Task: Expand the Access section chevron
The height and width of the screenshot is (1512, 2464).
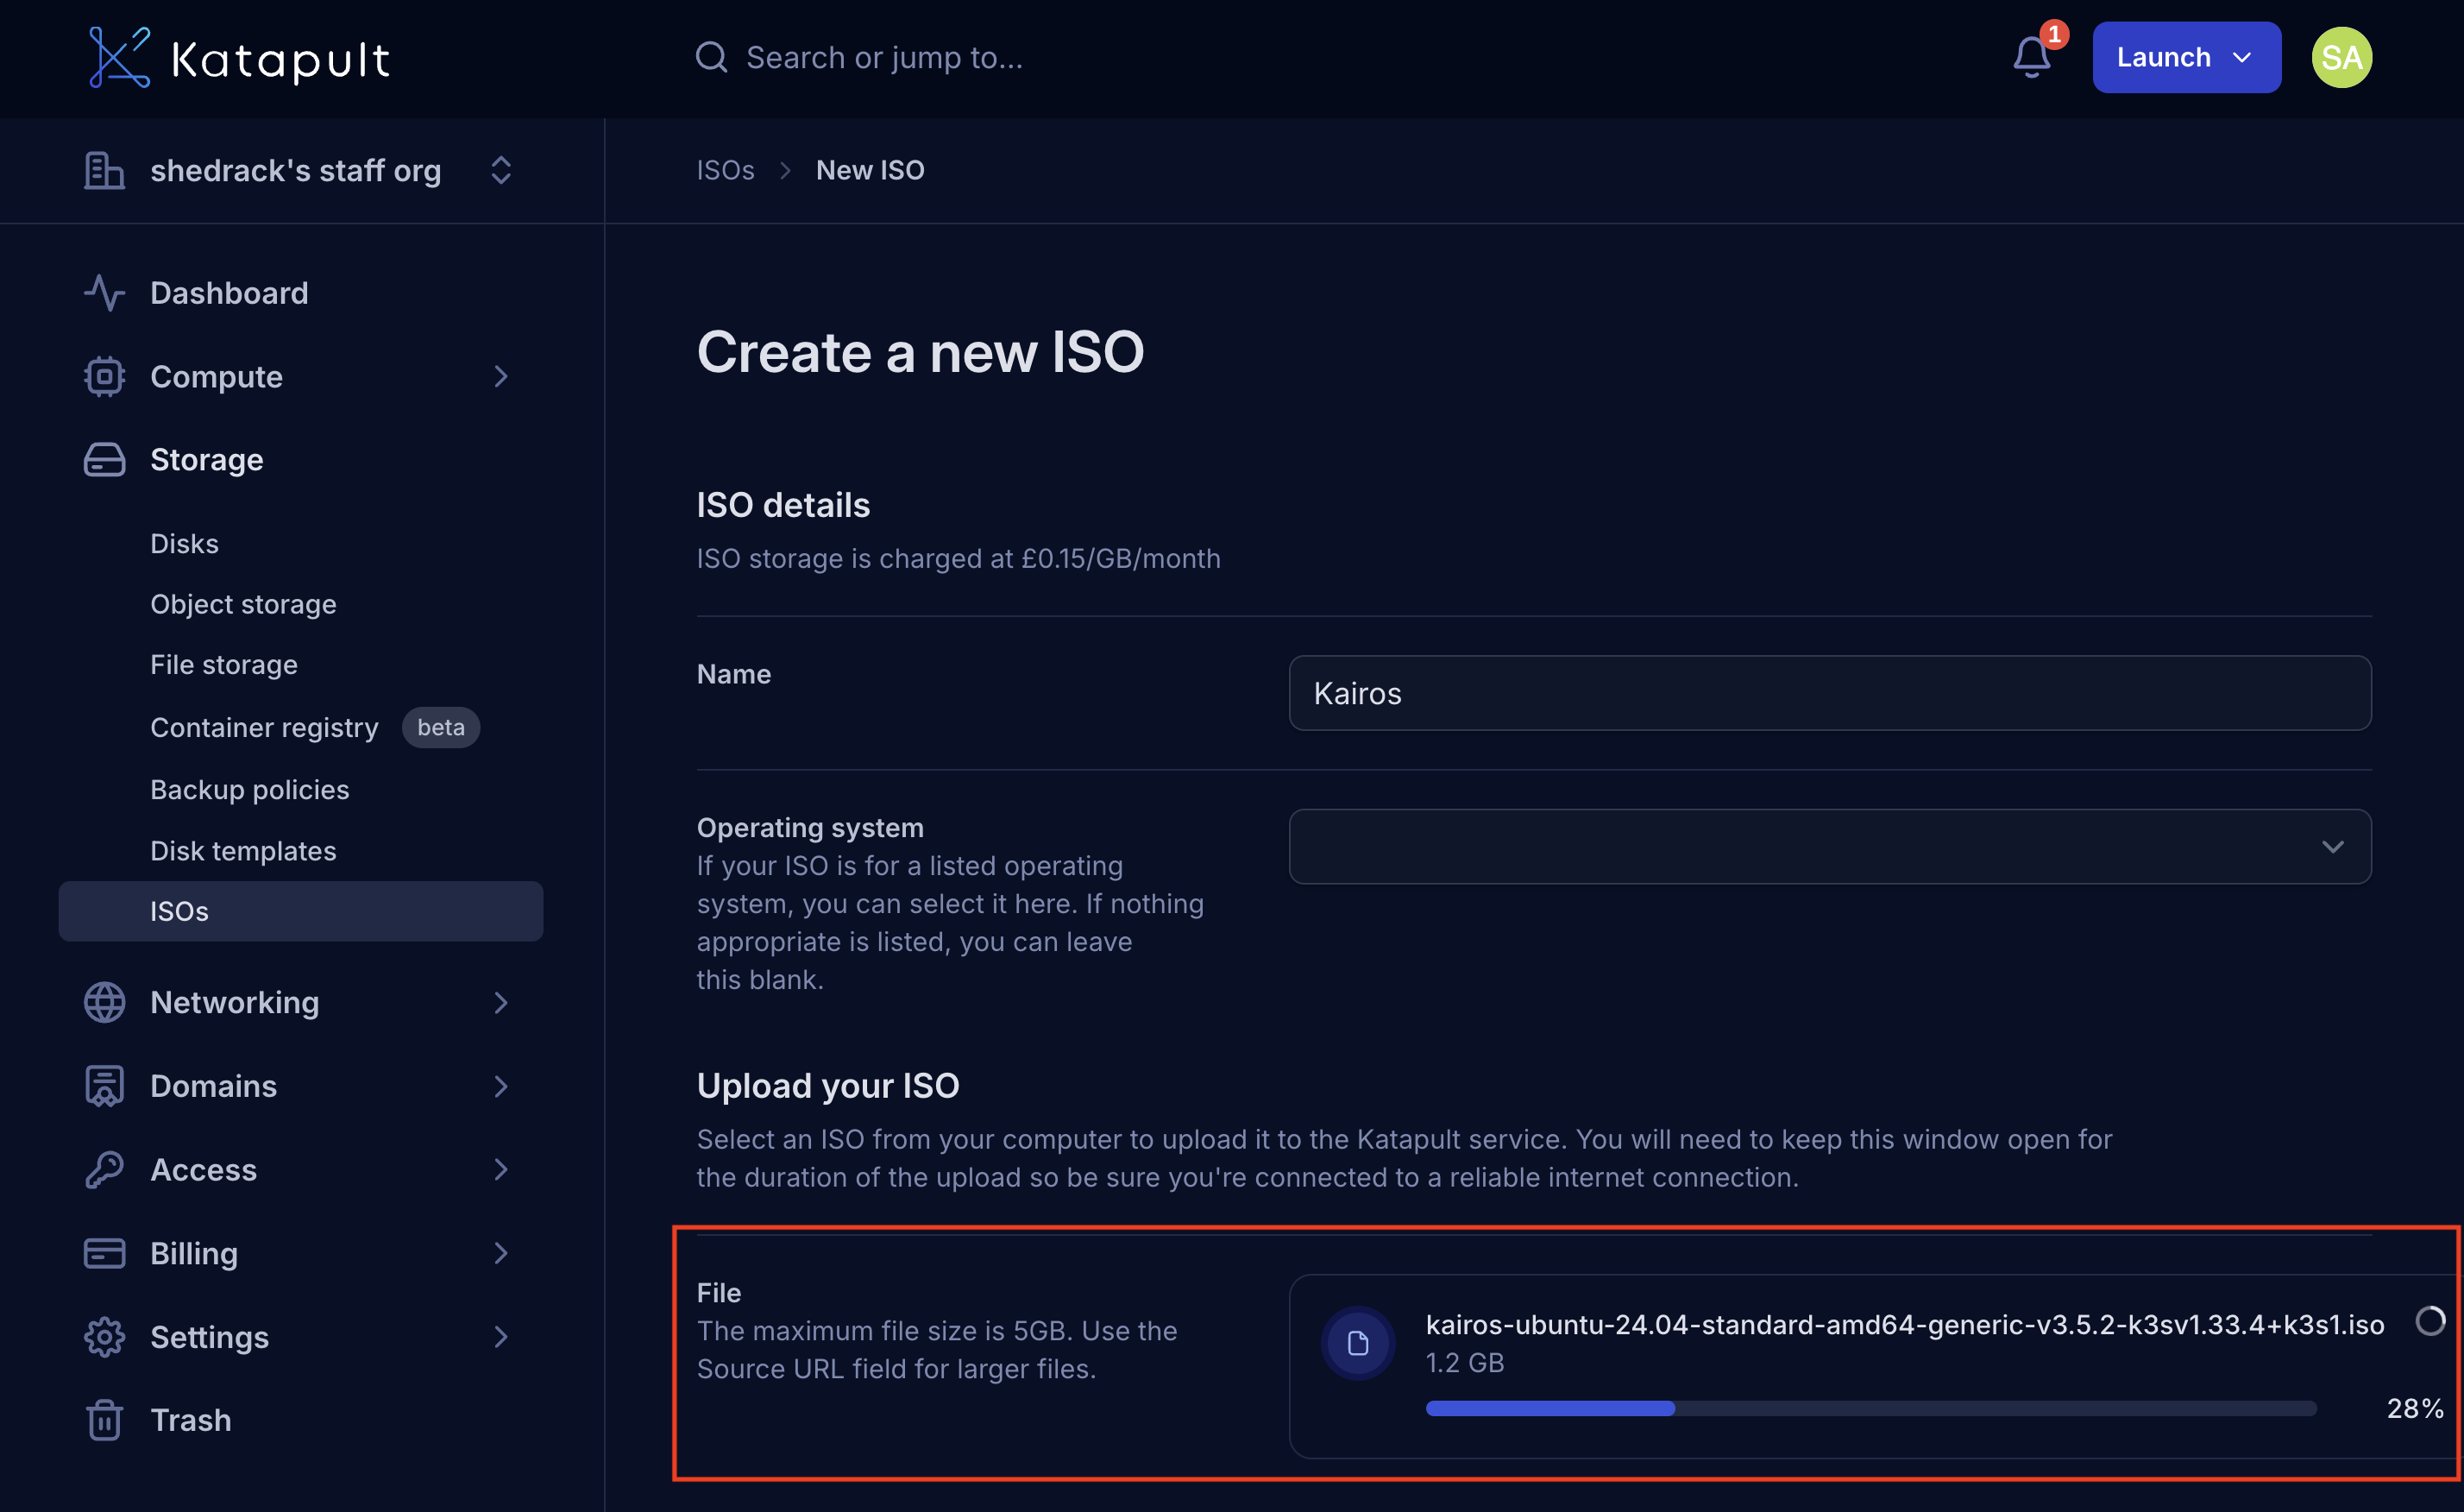Action: click(x=501, y=1170)
